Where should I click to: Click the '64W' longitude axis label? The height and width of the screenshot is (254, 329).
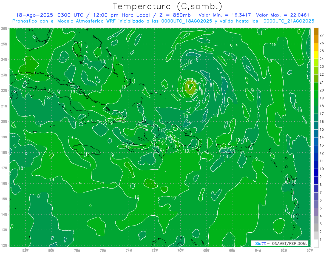(258, 250)
